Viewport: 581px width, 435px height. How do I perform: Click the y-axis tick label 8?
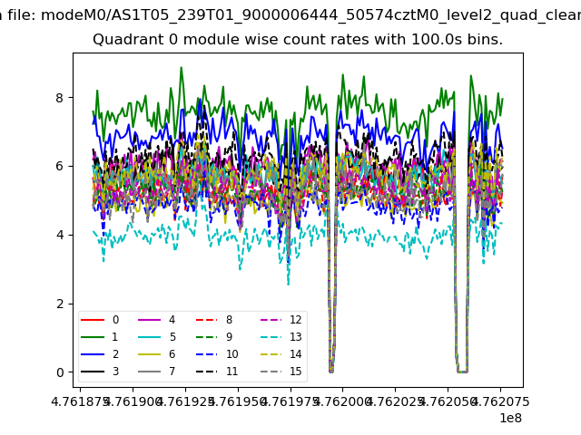tap(61, 98)
